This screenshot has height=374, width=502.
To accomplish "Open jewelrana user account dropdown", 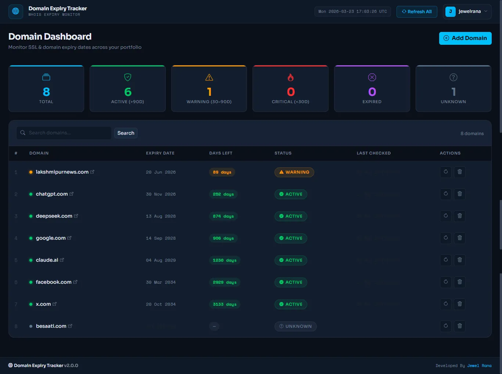I will pos(467,11).
